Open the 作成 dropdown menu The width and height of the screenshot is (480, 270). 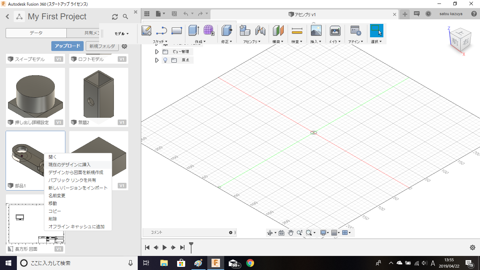(200, 41)
